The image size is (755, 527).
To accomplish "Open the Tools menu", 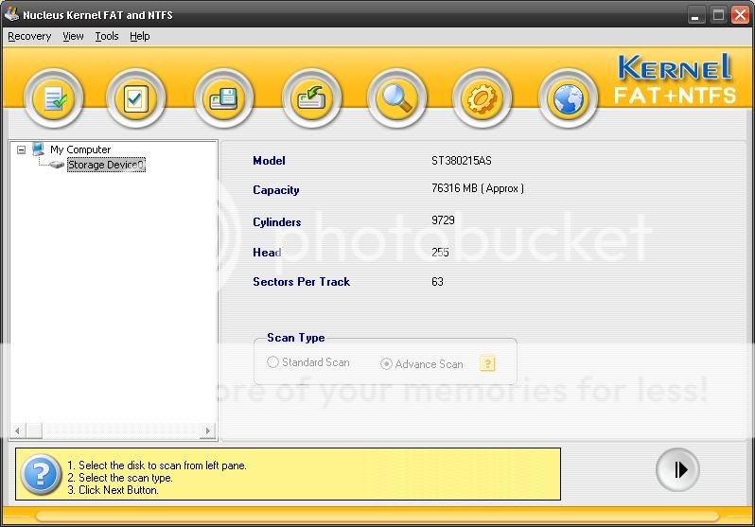I will [x=106, y=36].
